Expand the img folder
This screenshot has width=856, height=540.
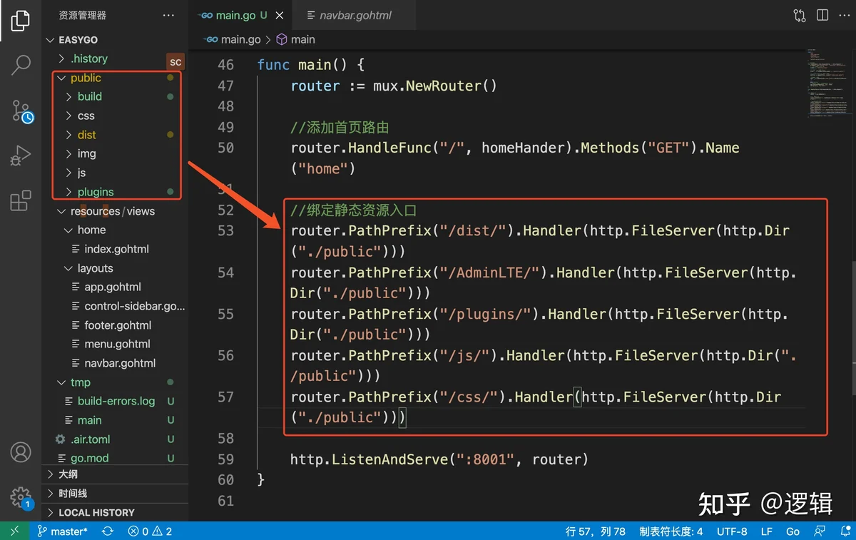(114, 153)
